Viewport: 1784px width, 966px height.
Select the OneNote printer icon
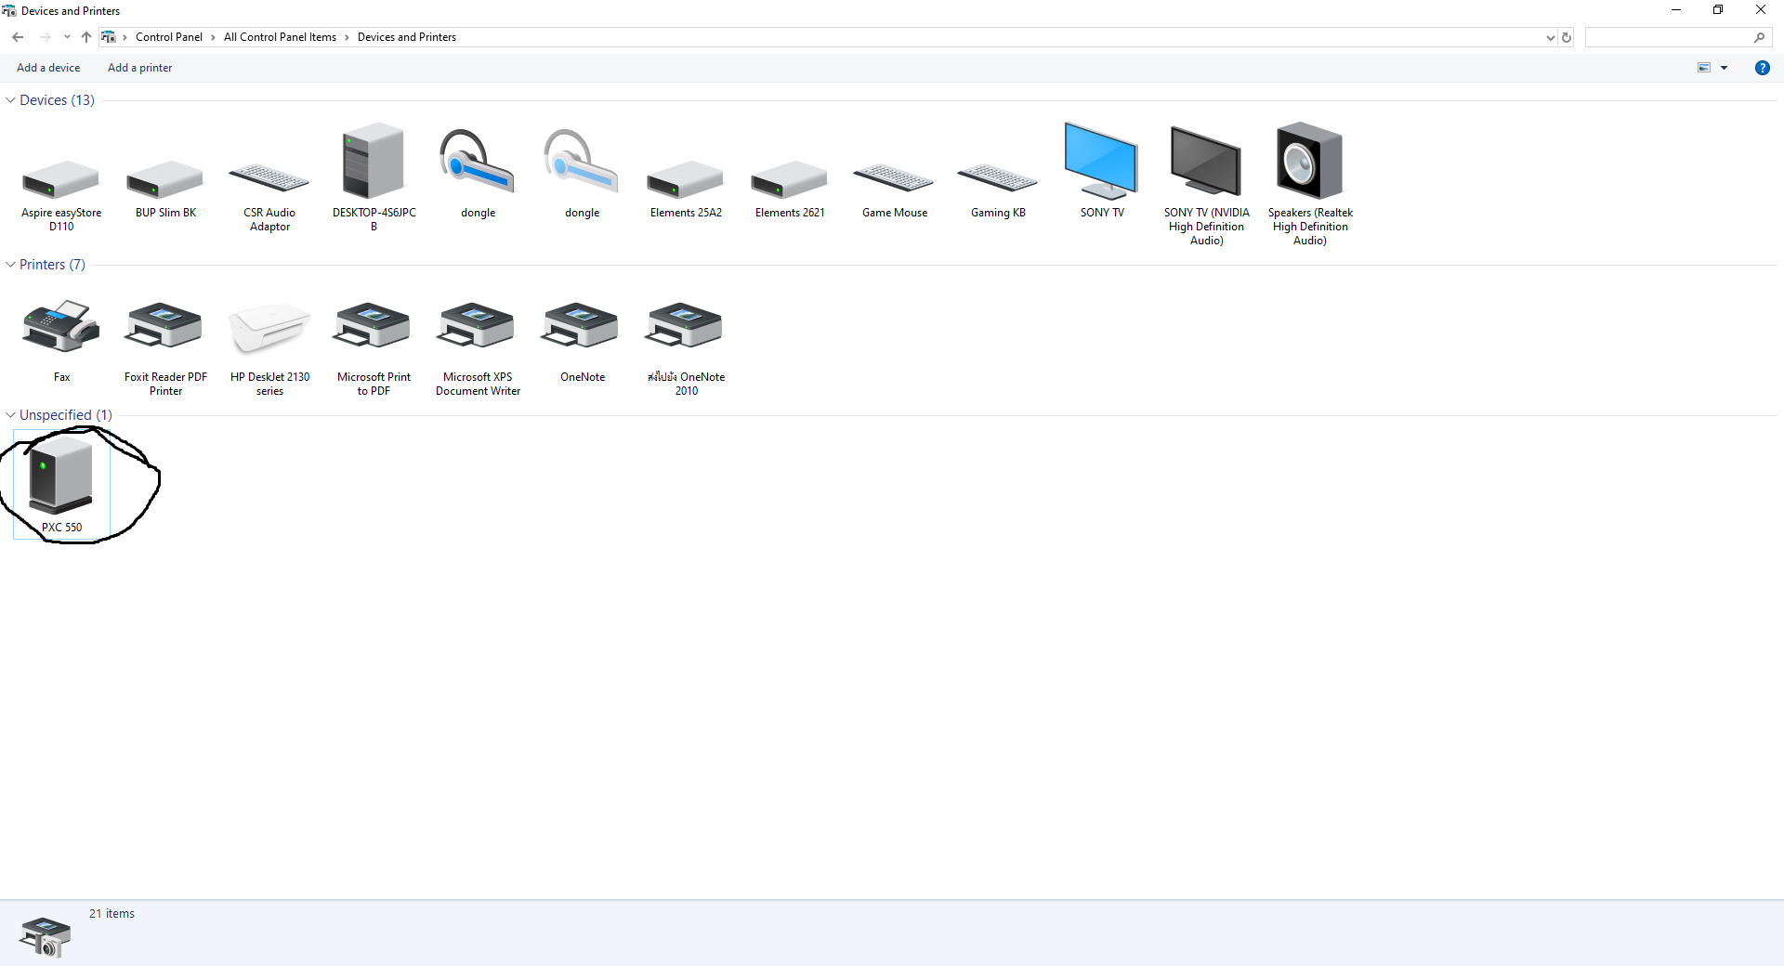click(x=582, y=326)
